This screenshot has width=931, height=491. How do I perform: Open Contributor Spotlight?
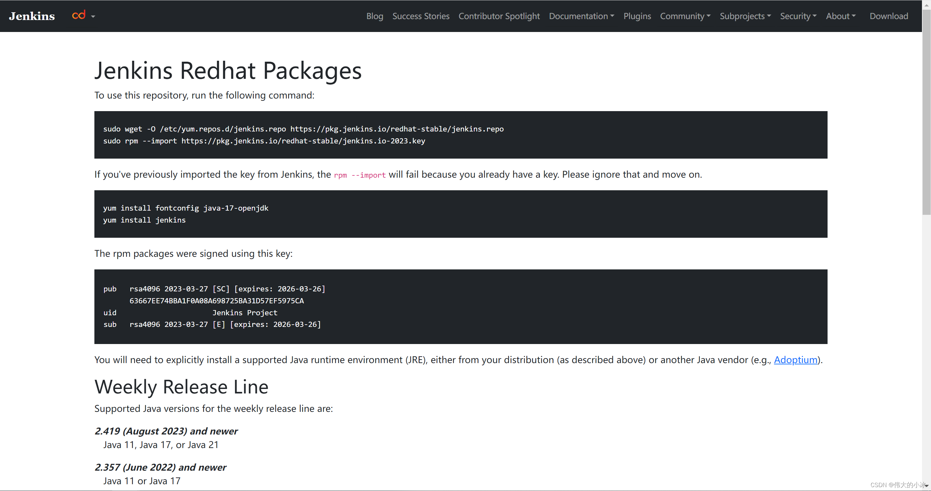pos(499,16)
